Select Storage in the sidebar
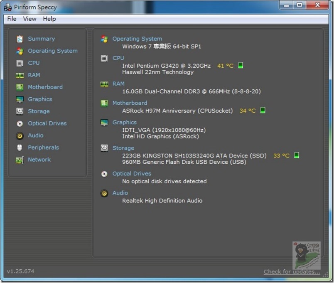Screen dimensions: 334x283 click(x=39, y=111)
